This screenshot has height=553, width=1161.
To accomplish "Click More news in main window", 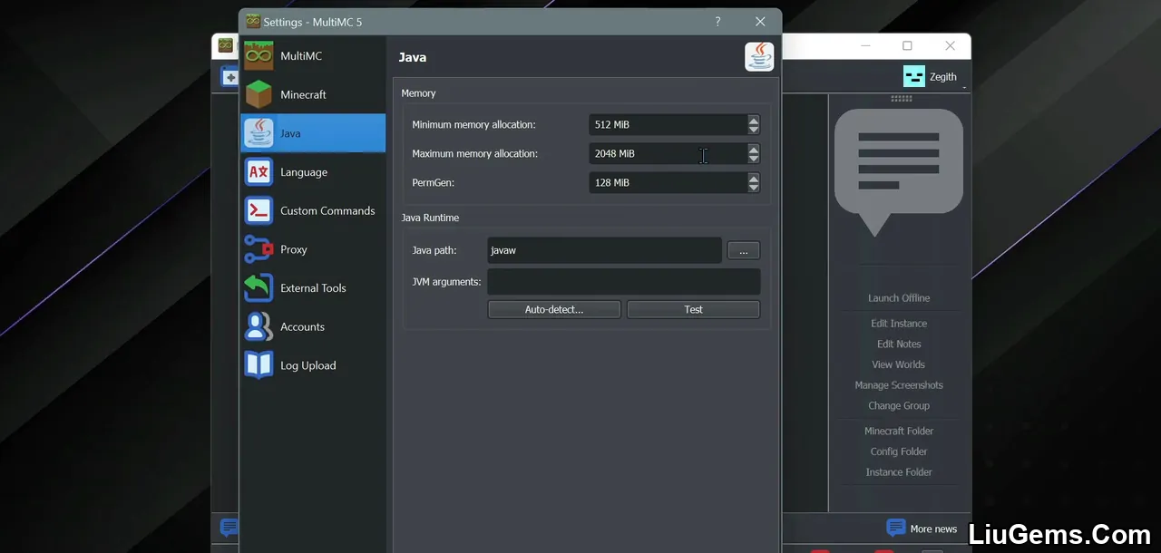I will (922, 529).
